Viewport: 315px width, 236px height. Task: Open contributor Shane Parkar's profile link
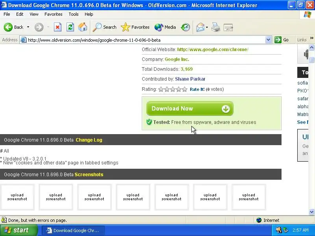[190, 79]
